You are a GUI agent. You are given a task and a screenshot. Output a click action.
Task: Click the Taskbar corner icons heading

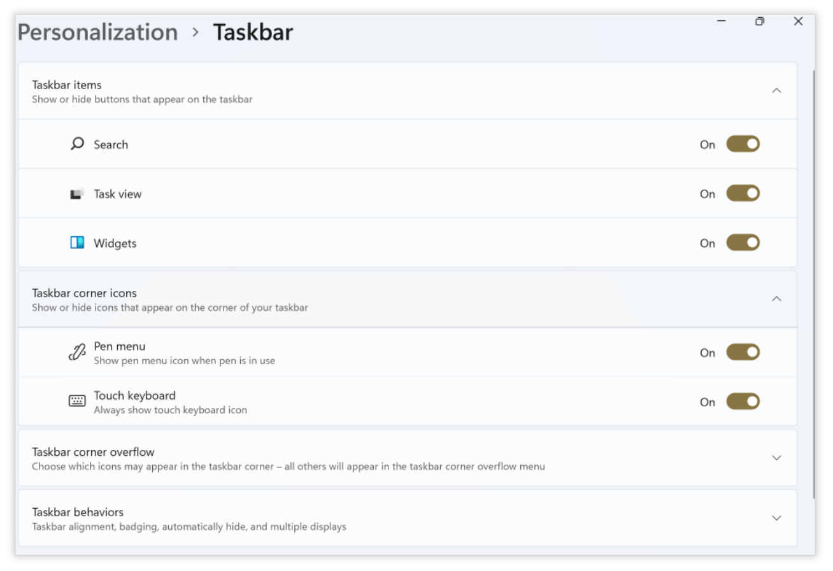[84, 293]
